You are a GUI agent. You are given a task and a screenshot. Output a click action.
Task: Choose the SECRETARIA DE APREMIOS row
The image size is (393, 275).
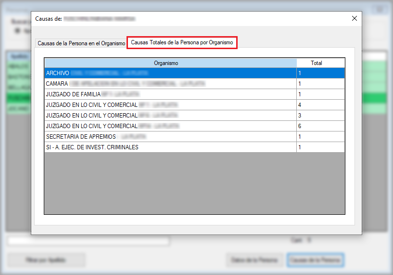click(170, 137)
